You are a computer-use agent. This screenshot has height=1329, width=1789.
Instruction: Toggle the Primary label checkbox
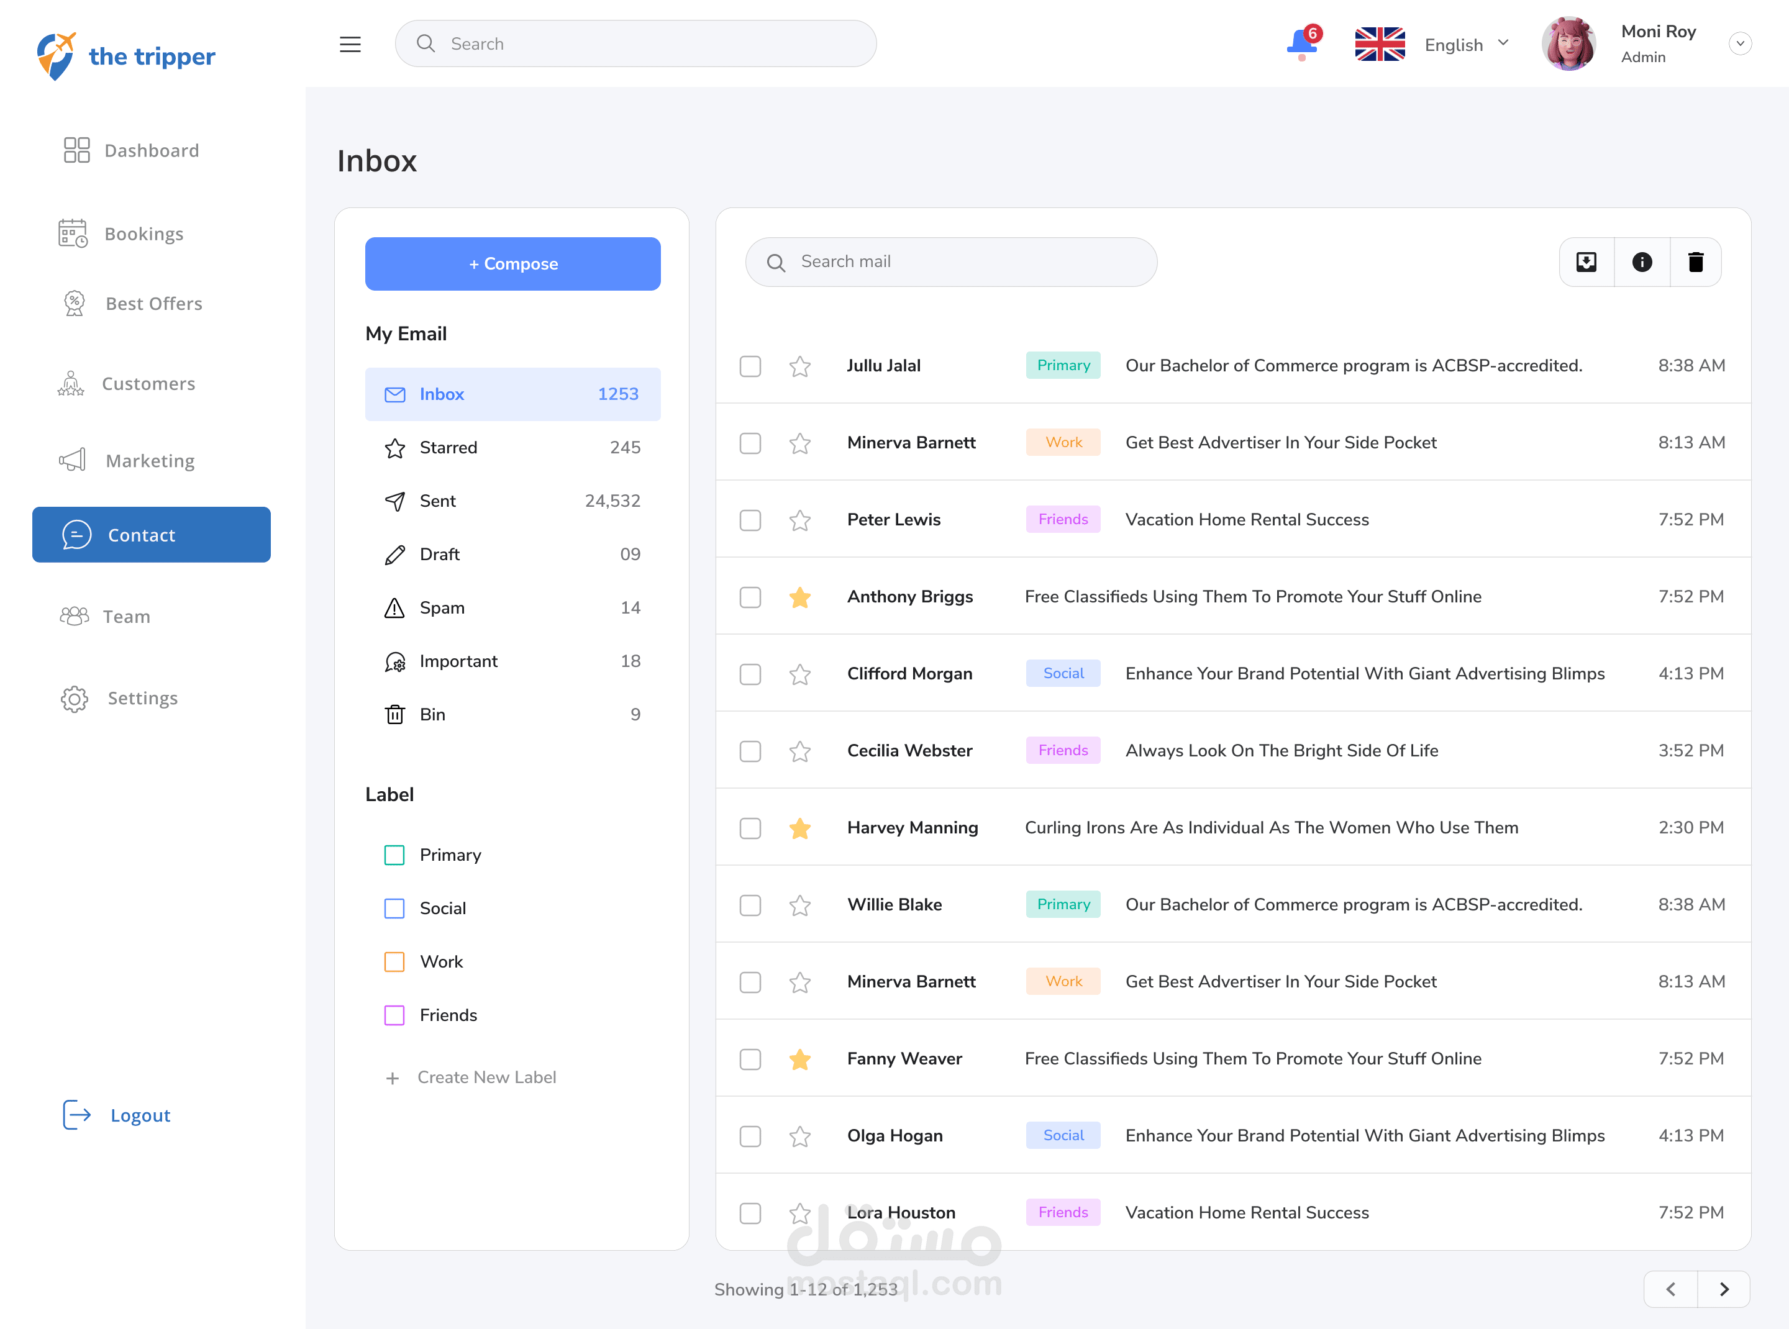click(394, 855)
